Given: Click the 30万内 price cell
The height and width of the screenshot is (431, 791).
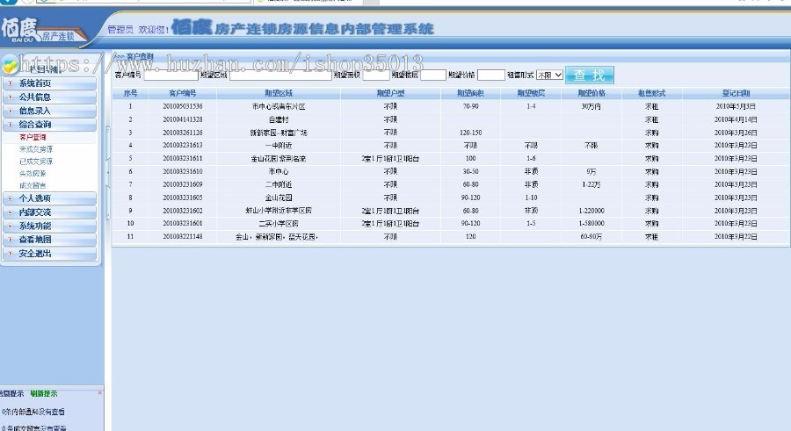Looking at the screenshot, I should 591,106.
